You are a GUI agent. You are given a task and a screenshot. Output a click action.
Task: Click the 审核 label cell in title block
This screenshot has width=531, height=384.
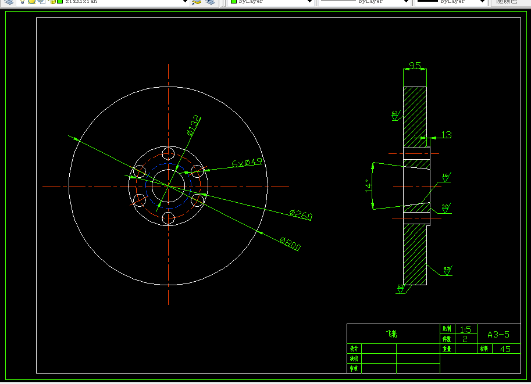point(354,368)
